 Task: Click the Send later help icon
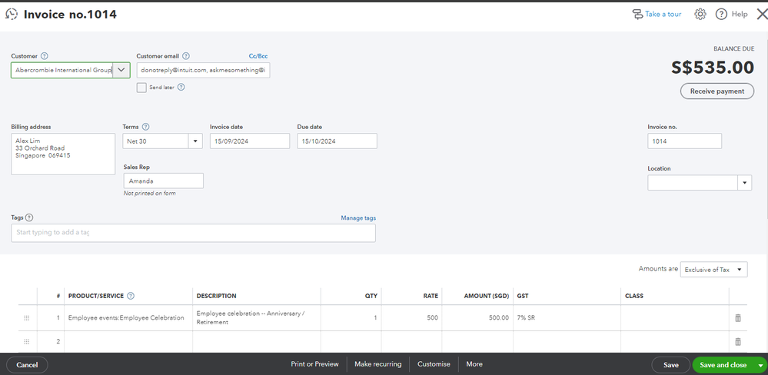[x=181, y=87]
